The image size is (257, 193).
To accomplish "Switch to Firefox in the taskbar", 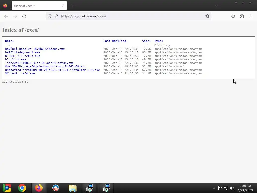I will tap(39, 188).
